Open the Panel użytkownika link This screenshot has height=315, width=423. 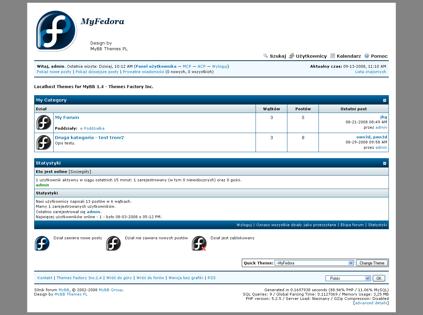(156, 66)
